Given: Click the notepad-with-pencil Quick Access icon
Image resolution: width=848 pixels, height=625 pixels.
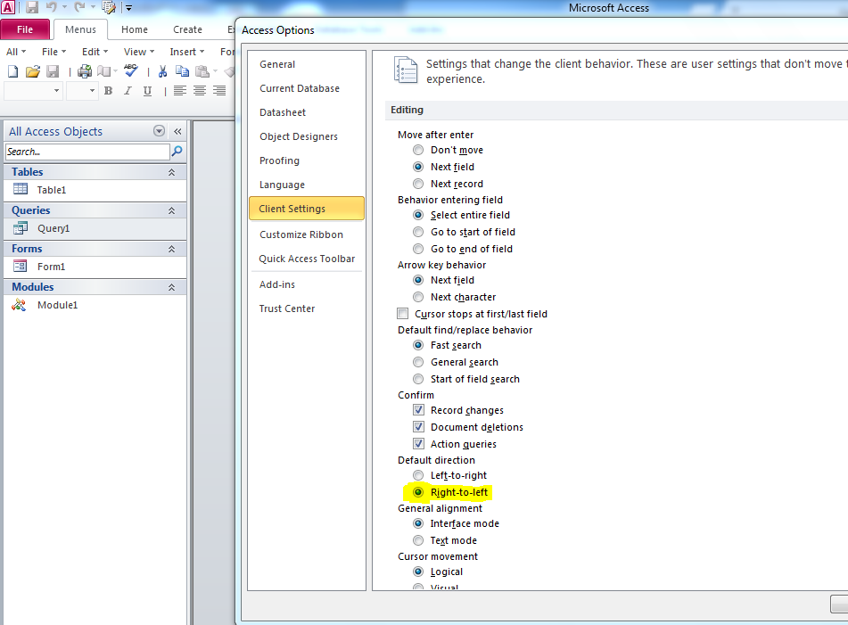Looking at the screenshot, I should pos(109,7).
